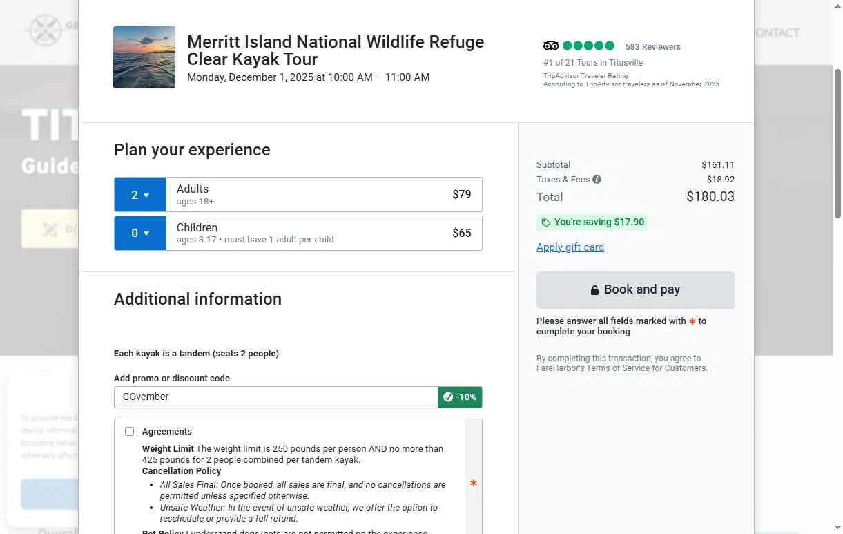Click the 583 Reviewers text

(x=653, y=47)
